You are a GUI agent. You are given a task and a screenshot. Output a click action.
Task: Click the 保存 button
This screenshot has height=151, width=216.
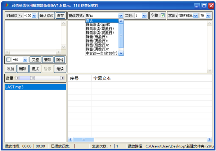tap(60, 15)
